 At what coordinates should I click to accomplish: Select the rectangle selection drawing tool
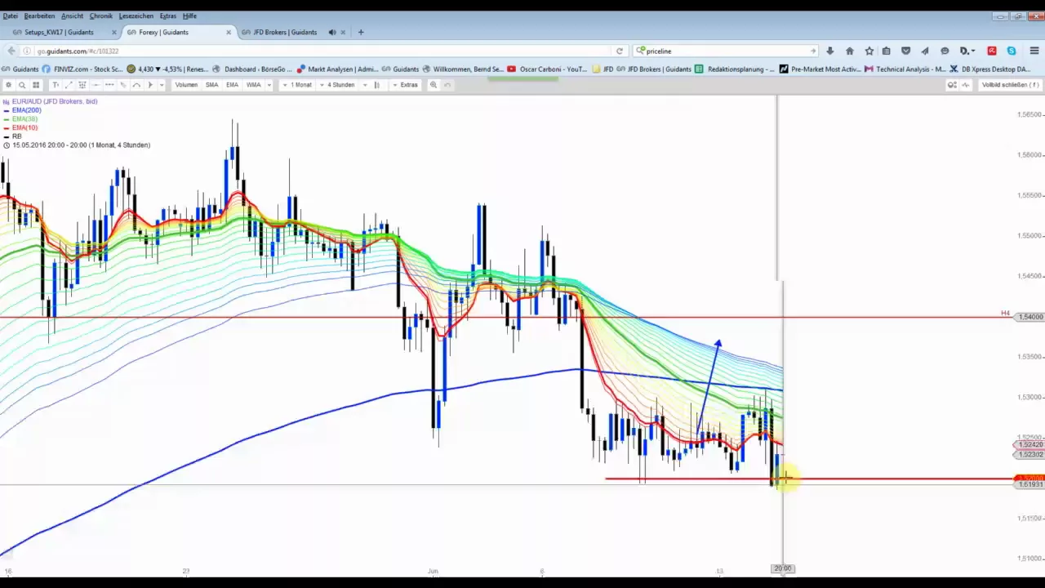tap(82, 85)
